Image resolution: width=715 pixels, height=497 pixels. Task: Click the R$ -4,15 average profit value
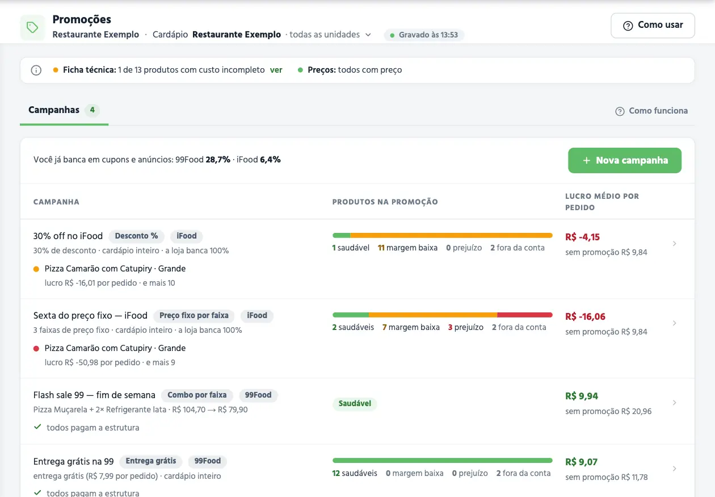(x=582, y=237)
